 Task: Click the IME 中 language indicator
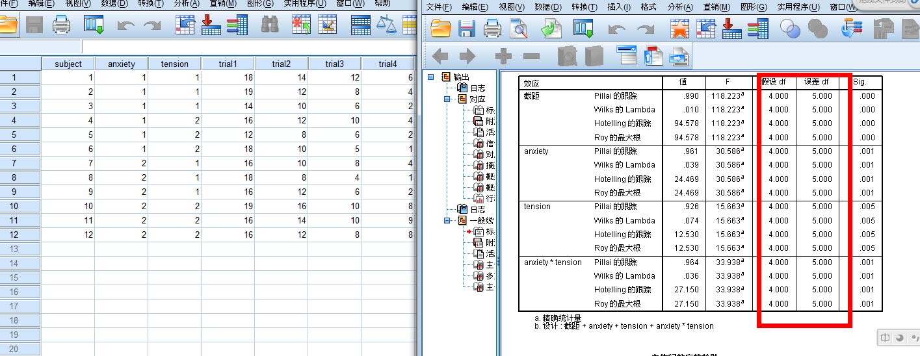pos(886,338)
